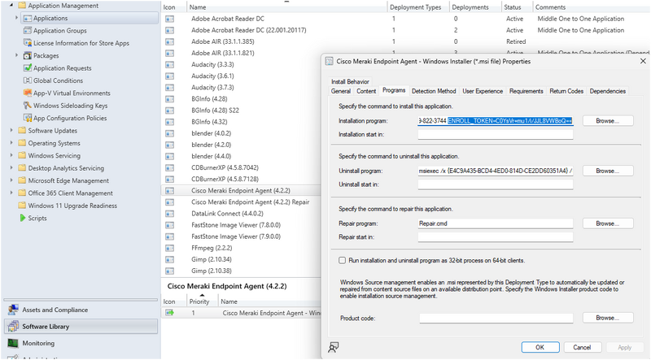Click the Application Groups icon
Viewport: 651px width, 360px height.
pyautogui.click(x=28, y=31)
